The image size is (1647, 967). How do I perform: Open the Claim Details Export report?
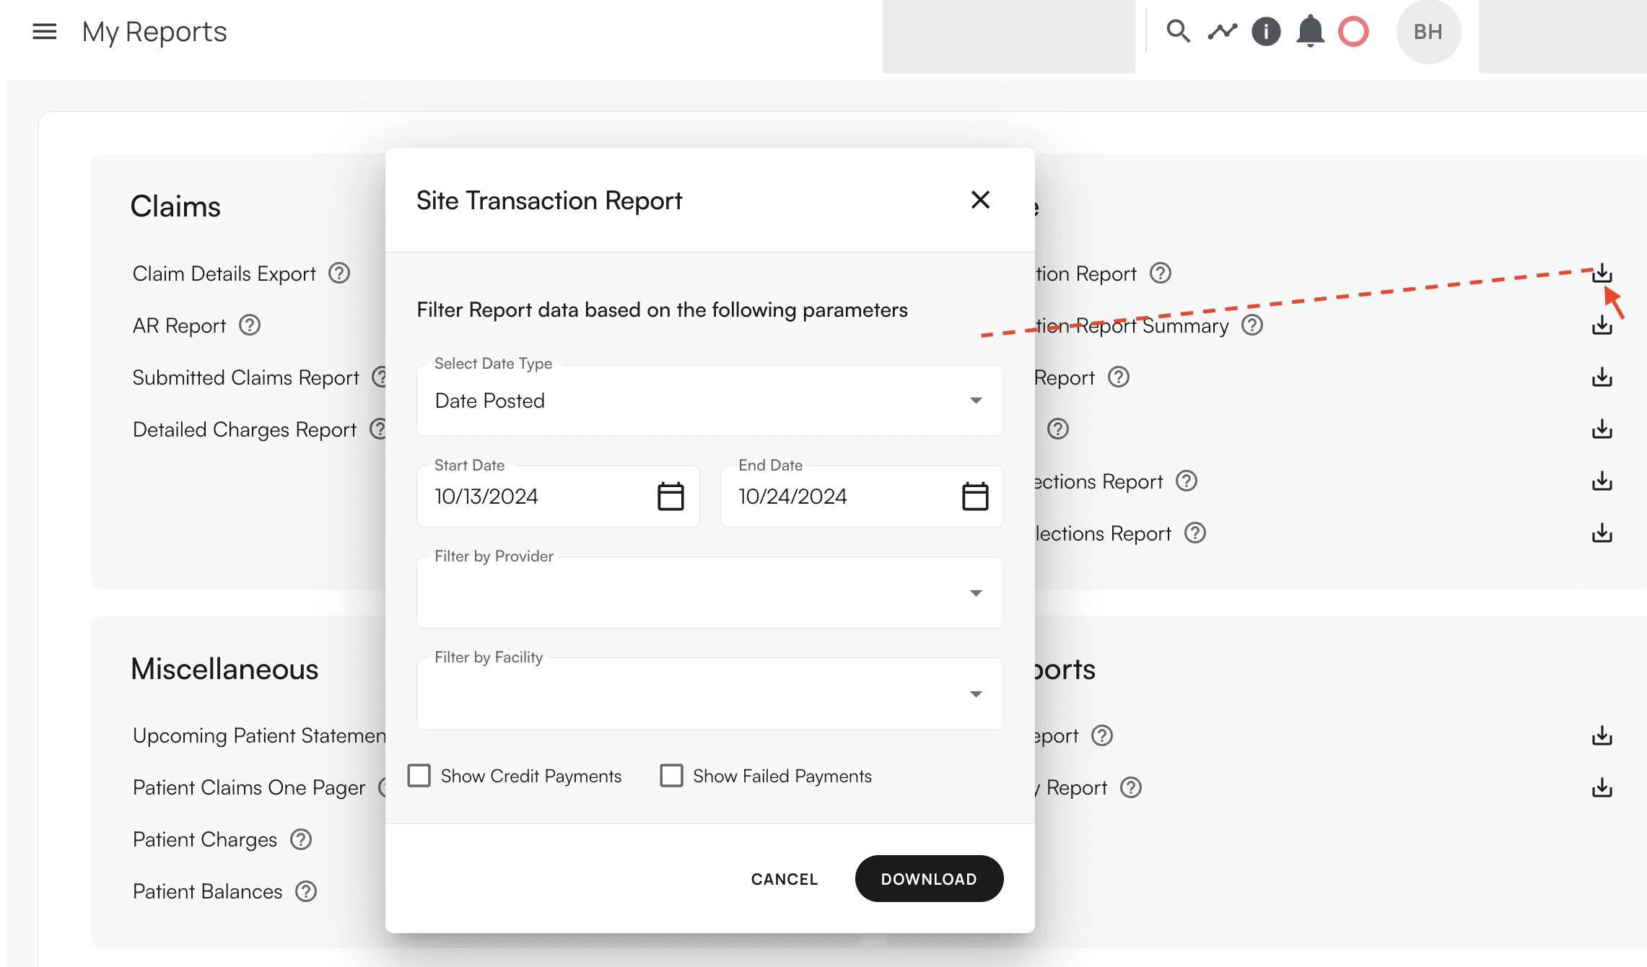coord(224,274)
